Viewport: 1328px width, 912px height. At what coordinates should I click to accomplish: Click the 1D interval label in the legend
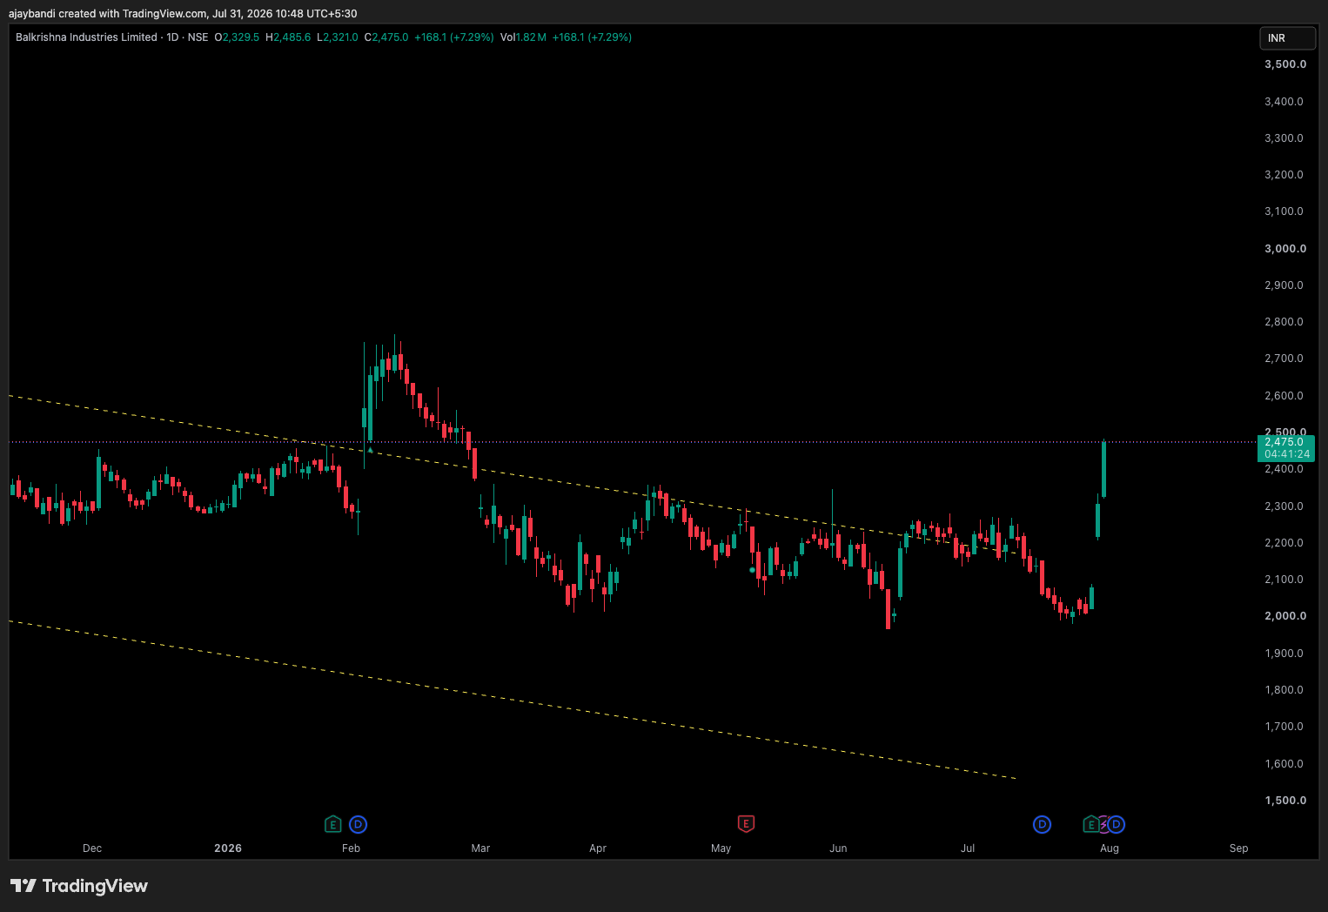(172, 37)
